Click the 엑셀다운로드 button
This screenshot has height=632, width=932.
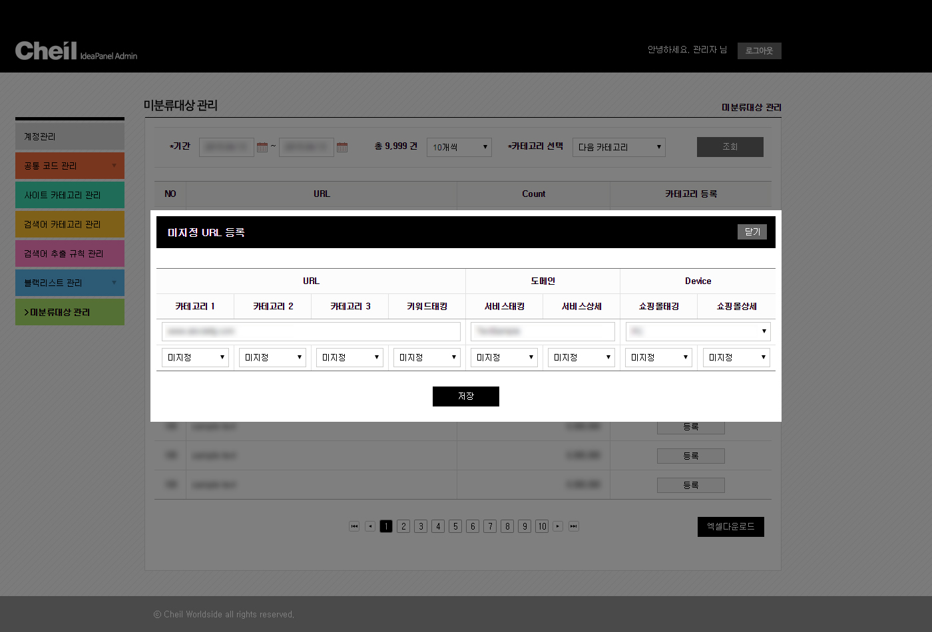click(x=730, y=527)
